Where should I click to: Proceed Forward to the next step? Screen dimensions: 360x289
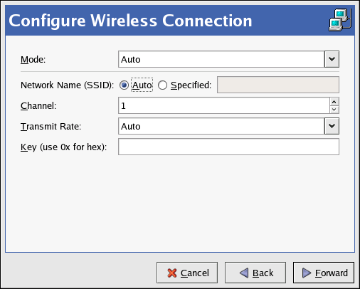click(324, 273)
